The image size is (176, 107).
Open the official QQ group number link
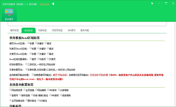pos(45,4)
